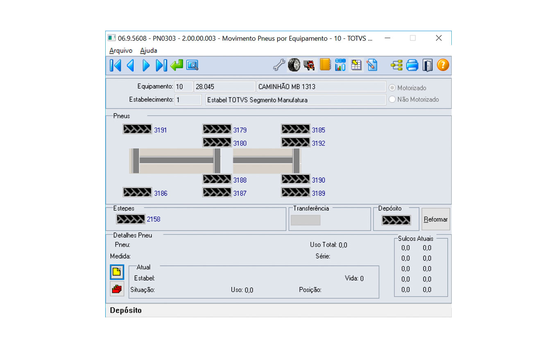Image resolution: width=557 pixels, height=348 pixels.
Task: Select the Não Motorizado radio button
Action: click(392, 99)
